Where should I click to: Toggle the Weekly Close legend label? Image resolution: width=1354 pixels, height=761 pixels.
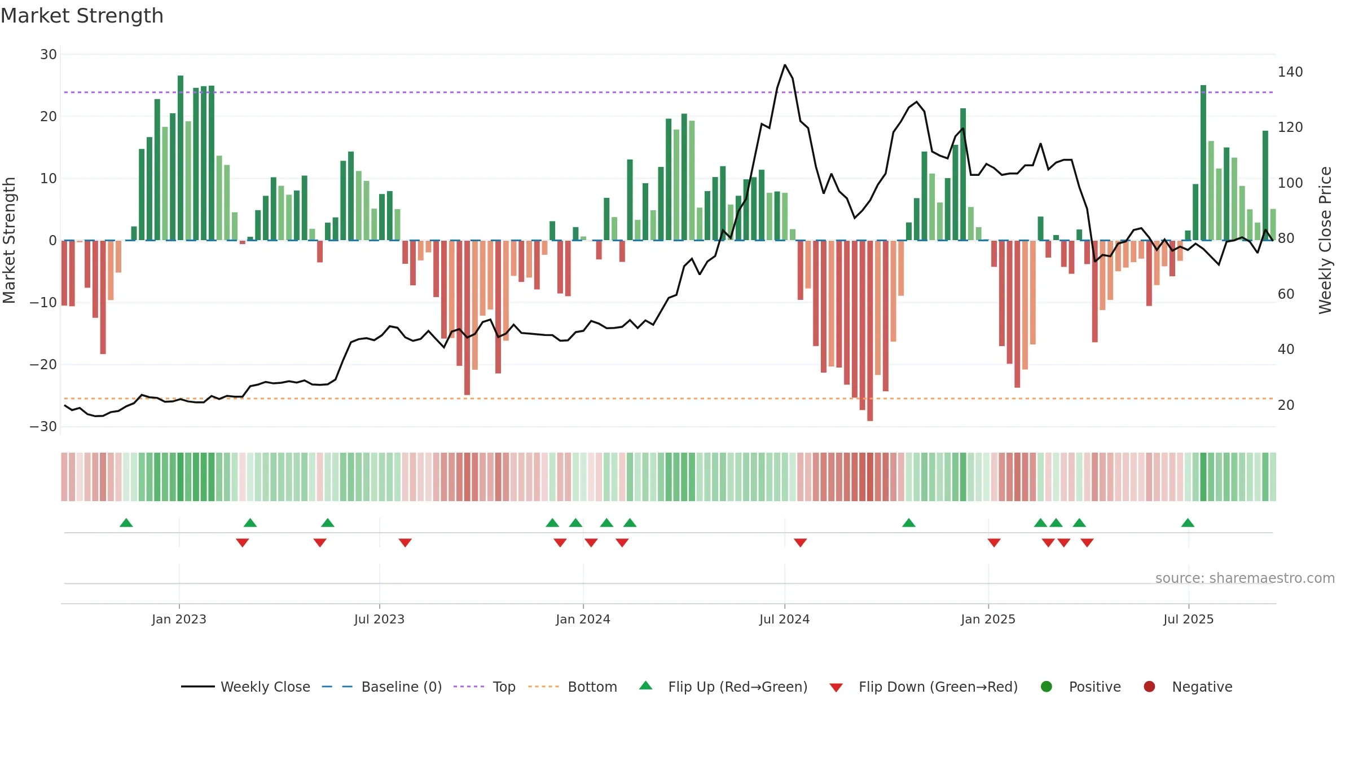[265, 687]
